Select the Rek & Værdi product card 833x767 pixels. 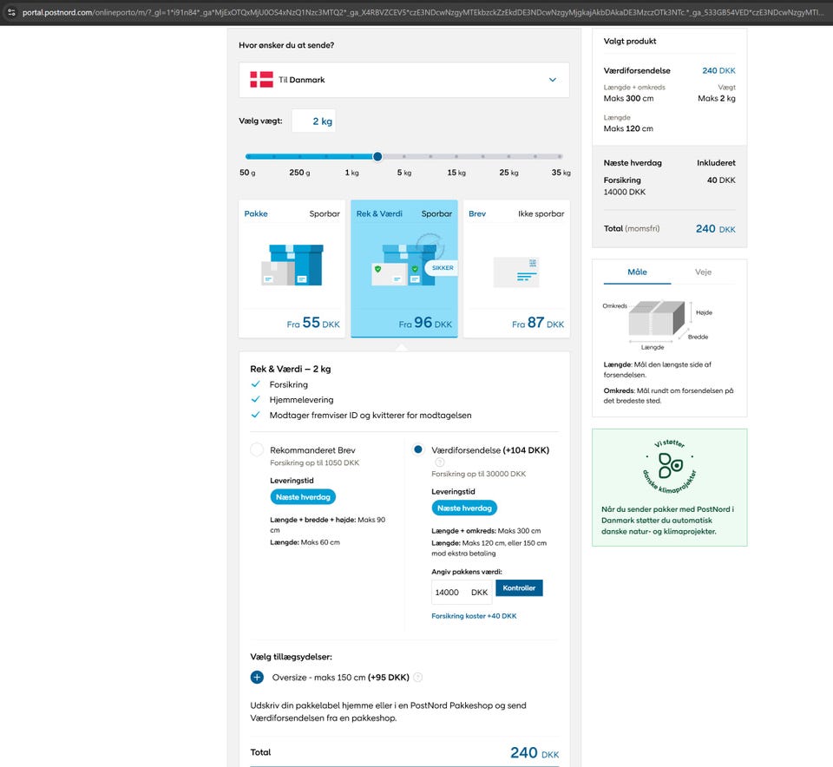pyautogui.click(x=404, y=269)
